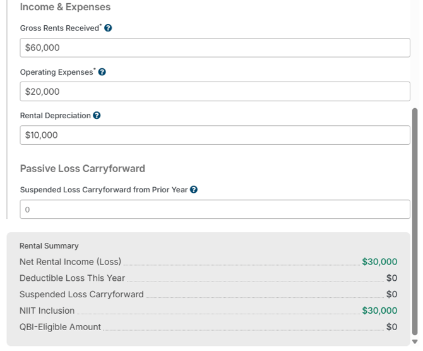Click the Operating Expenses input field

pyautogui.click(x=215, y=91)
